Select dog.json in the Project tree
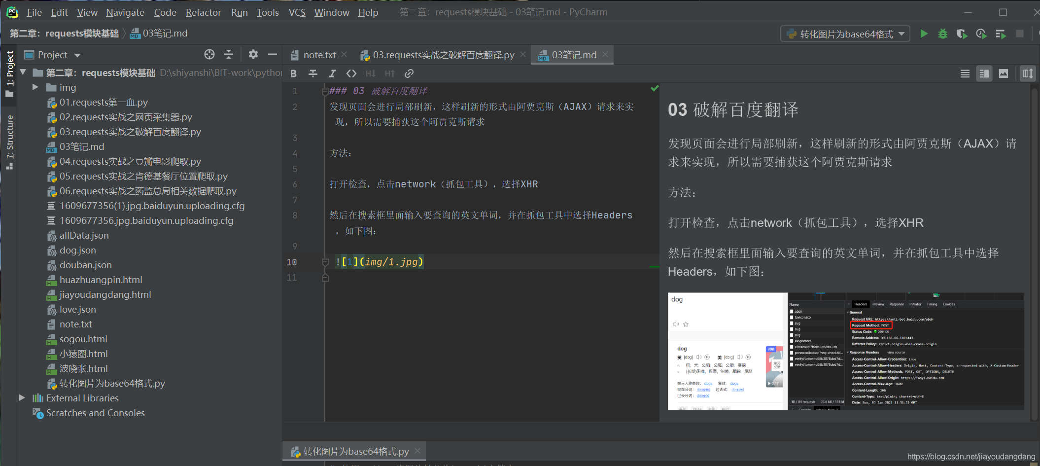Image resolution: width=1040 pixels, height=466 pixels. point(77,250)
